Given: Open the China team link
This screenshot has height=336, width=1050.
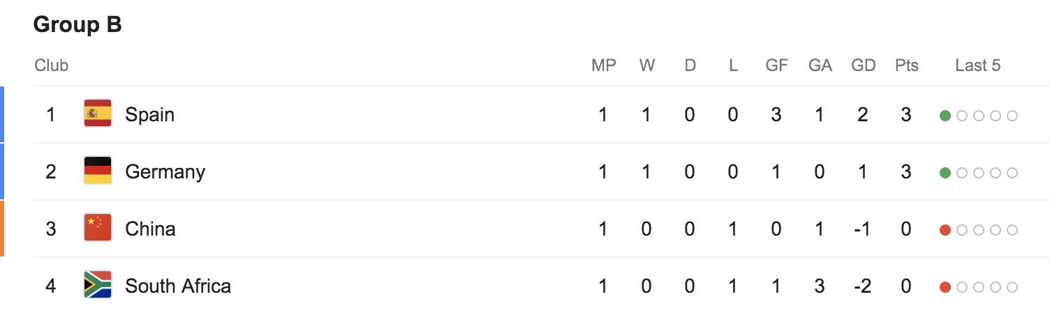Looking at the screenshot, I should pyautogui.click(x=150, y=229).
